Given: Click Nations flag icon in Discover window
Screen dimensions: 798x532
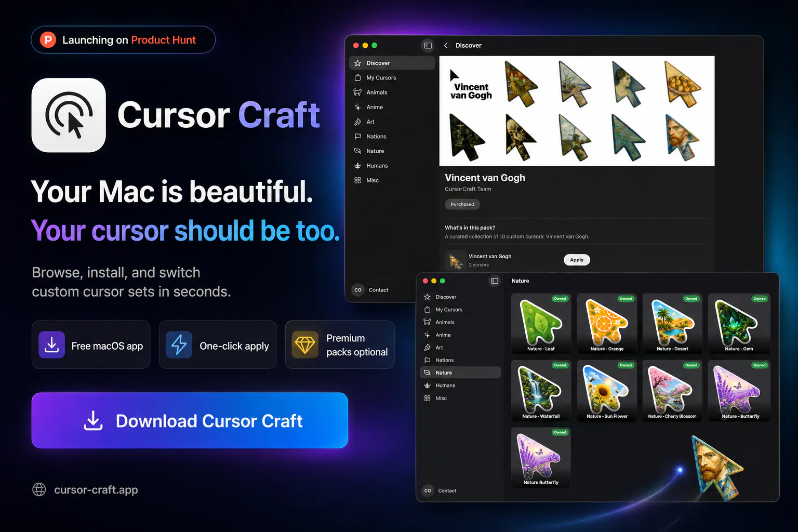Looking at the screenshot, I should (357, 137).
